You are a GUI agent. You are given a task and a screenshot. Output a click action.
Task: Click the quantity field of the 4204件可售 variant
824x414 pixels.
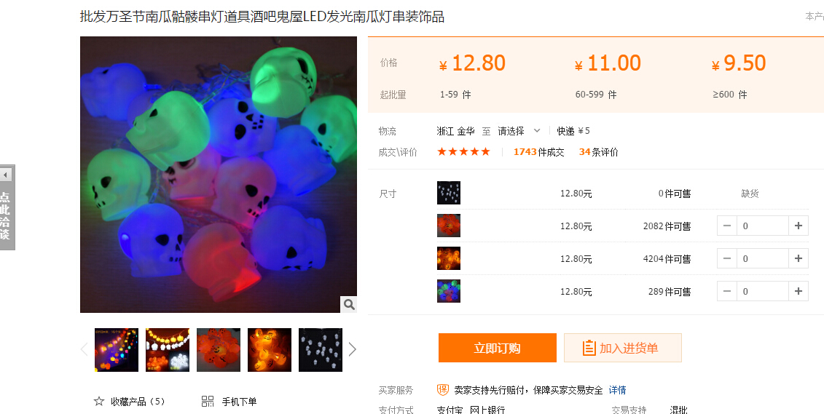click(763, 259)
